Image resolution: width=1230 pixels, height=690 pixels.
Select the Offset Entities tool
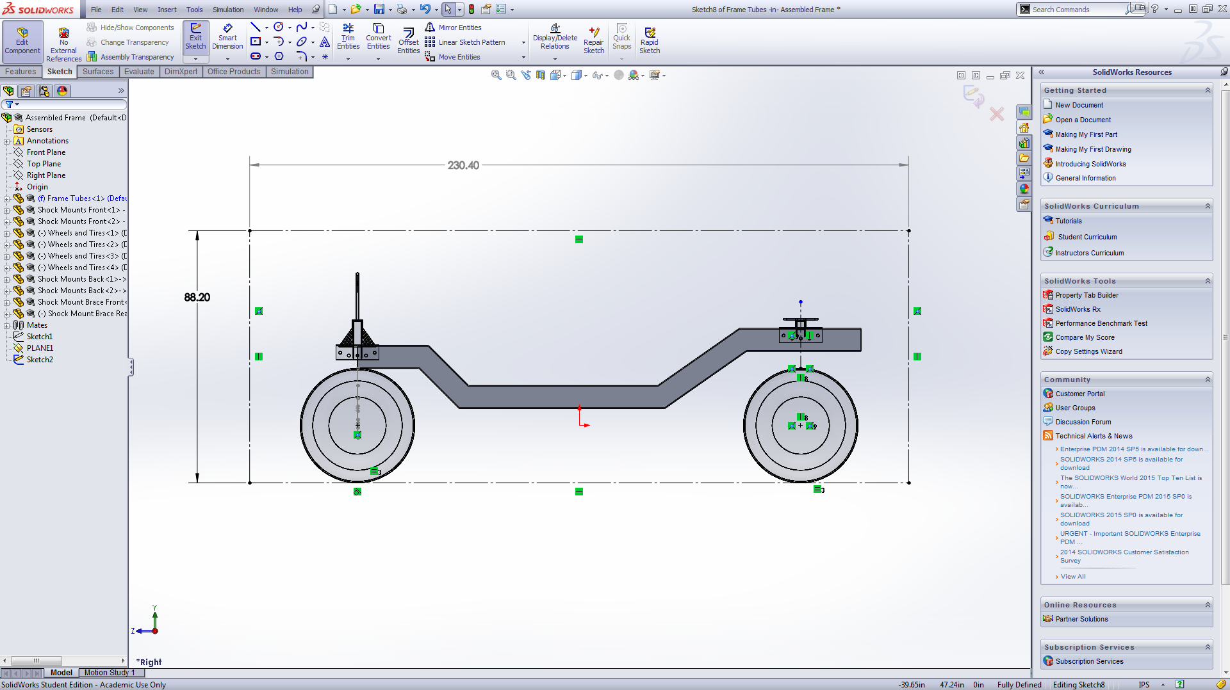pyautogui.click(x=408, y=40)
